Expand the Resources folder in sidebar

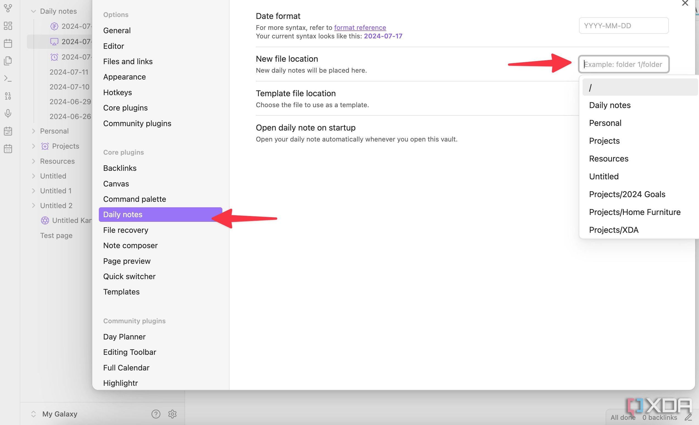33,161
